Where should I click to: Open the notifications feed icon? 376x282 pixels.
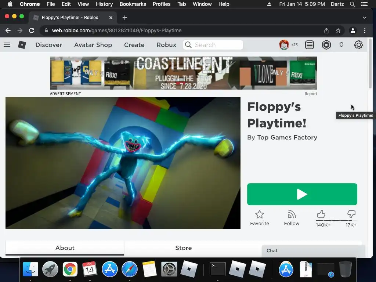(x=309, y=45)
